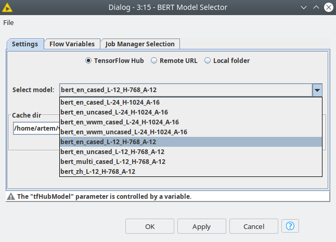Viewport: 336px width, 242px height.
Task: Click the warning icon beside the tfHubModel message
Action: 11,196
